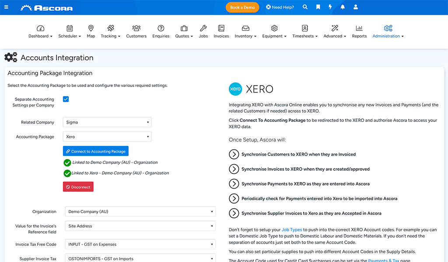
Task: Click the Invoices book icon
Action: [221, 28]
